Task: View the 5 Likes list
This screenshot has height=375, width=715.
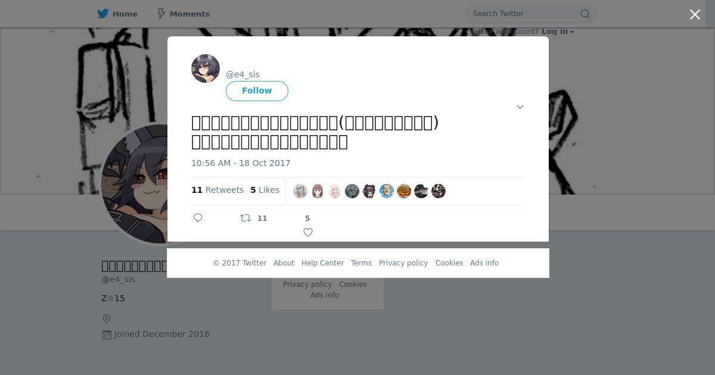Action: 265,190
